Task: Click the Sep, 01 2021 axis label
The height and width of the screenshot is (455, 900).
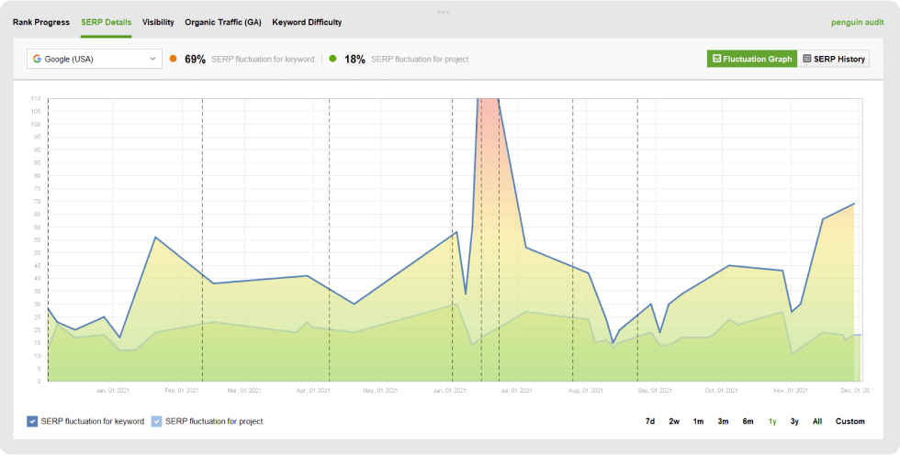Action: (x=654, y=391)
